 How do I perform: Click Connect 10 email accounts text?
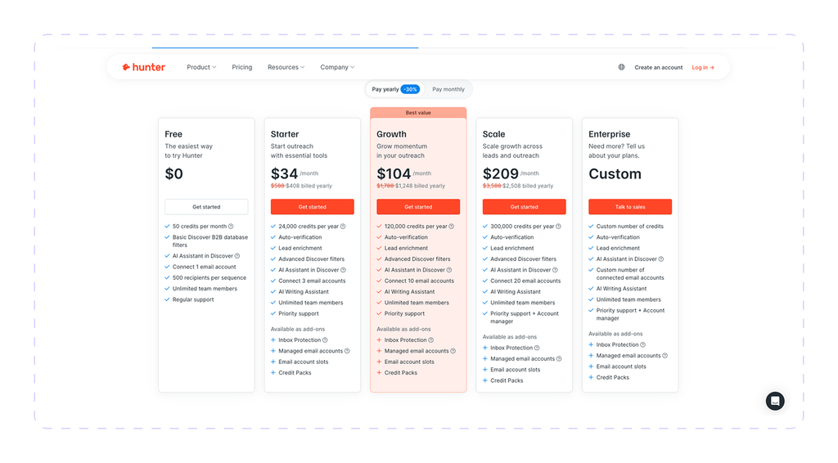point(419,281)
